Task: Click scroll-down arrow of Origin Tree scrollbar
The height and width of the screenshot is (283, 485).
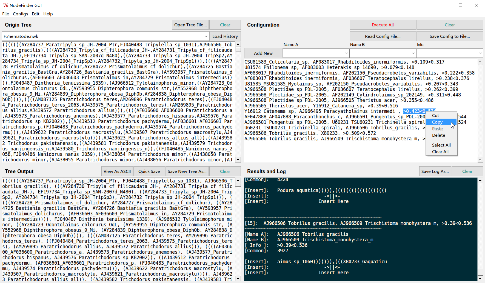Action: pyautogui.click(x=238, y=160)
